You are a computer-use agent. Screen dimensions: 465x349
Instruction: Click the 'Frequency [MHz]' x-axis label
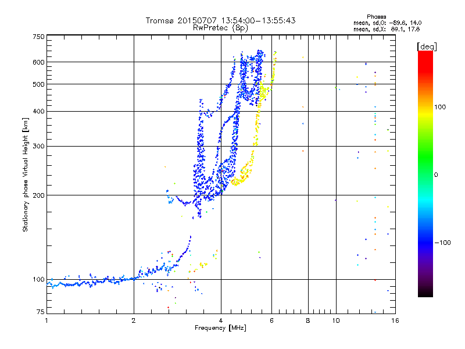220,328
